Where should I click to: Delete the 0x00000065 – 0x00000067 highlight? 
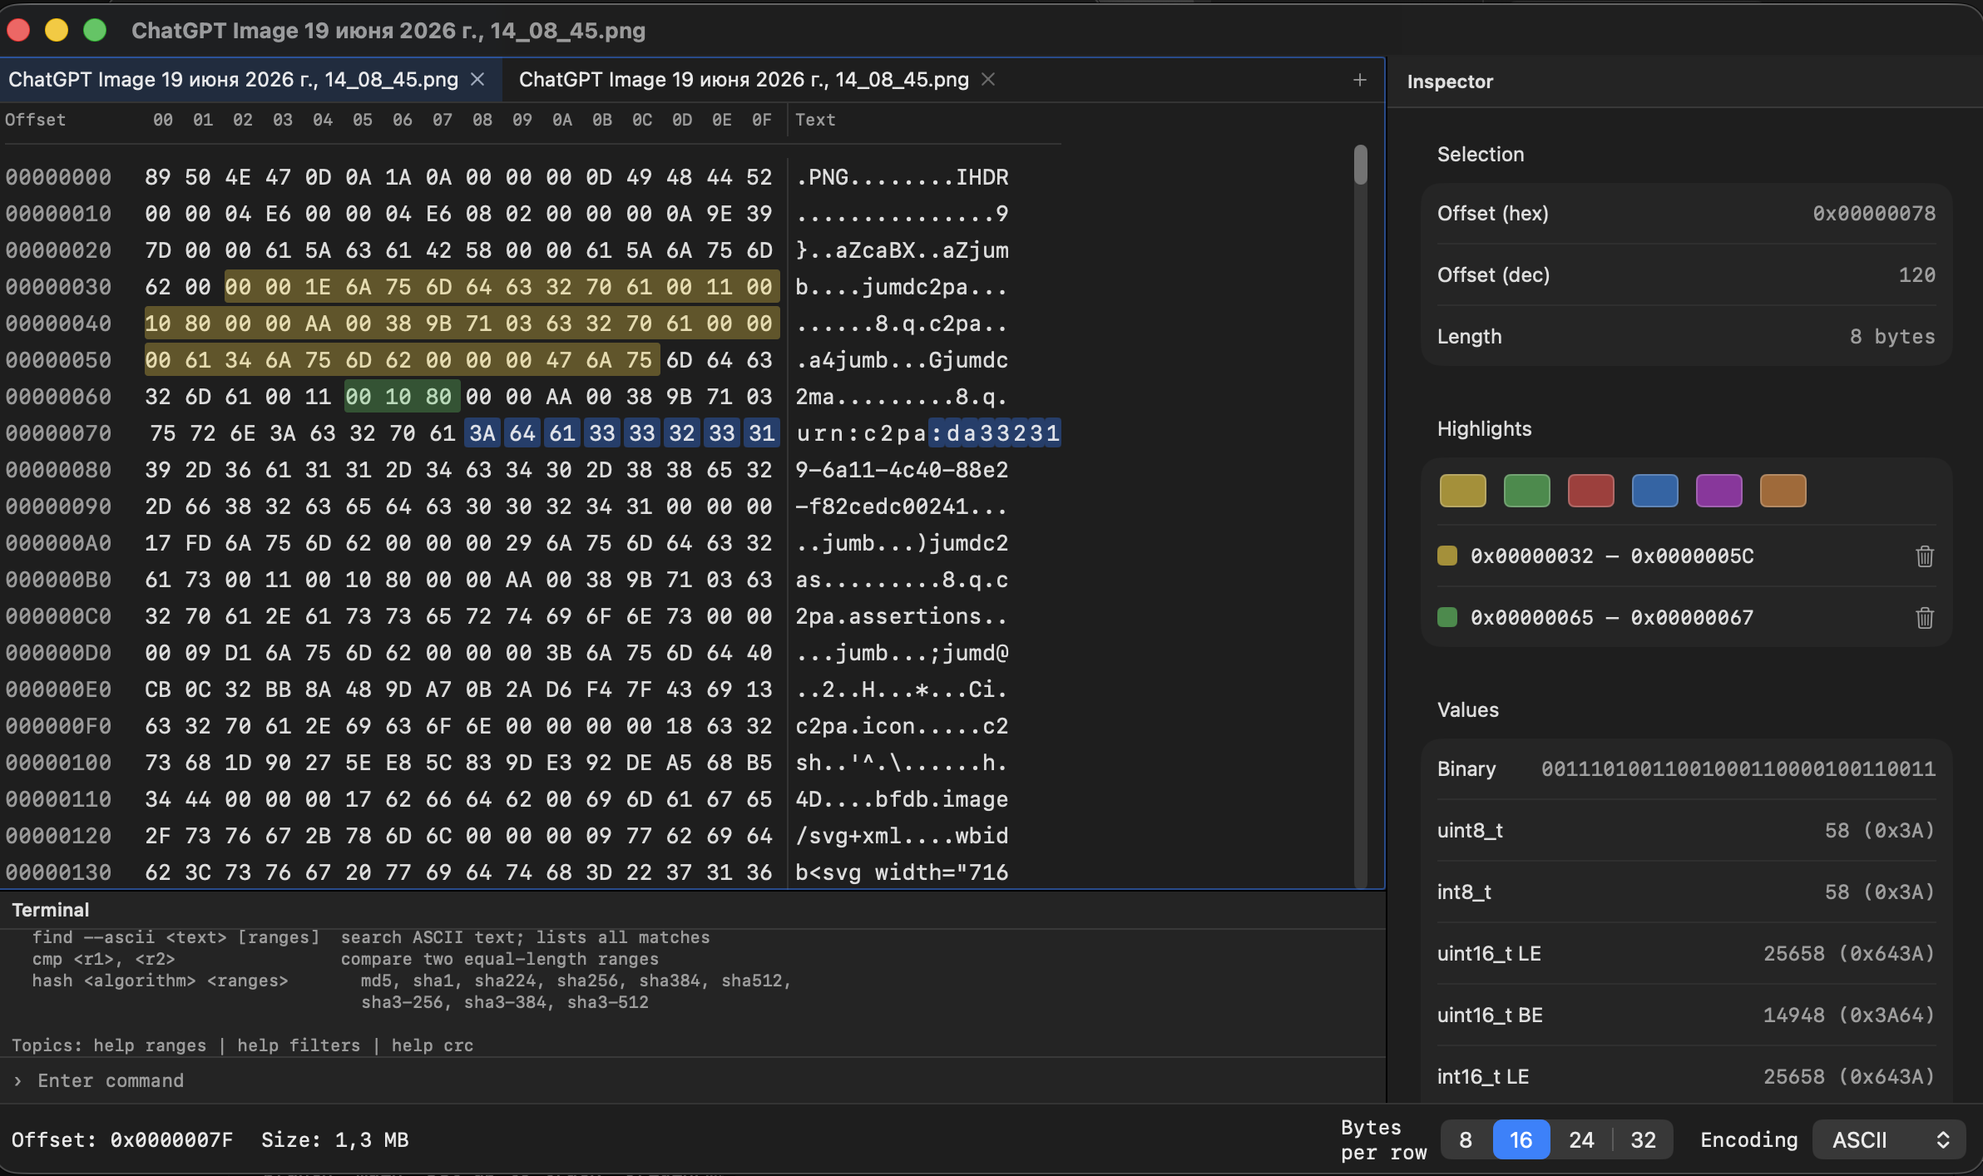click(1925, 618)
